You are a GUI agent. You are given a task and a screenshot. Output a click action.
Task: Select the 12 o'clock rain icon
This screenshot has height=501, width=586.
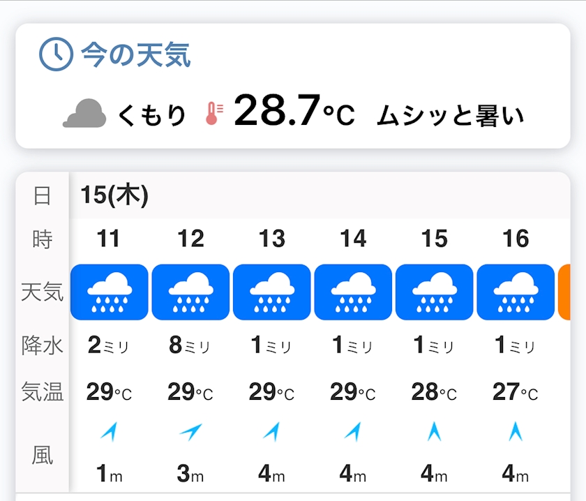[x=190, y=292]
